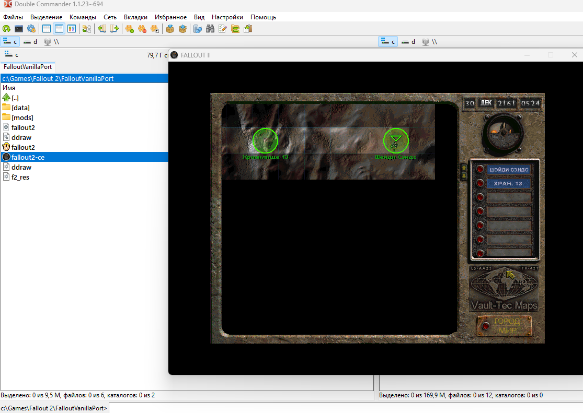Click the unselect group icon with minus
This screenshot has width=583, height=413.
tap(142, 29)
